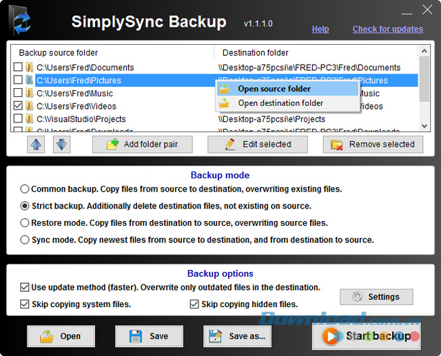Viewport: 441px width, 356px height.
Task: Choose Open source folder from context menu
Action: tap(274, 89)
